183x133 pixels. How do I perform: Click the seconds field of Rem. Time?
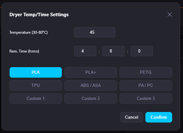(x=142, y=51)
